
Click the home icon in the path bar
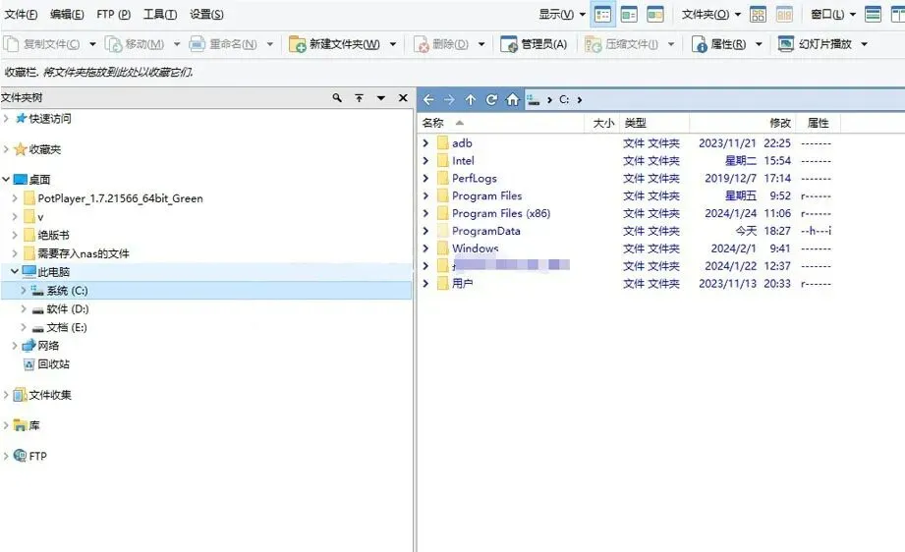tap(513, 100)
